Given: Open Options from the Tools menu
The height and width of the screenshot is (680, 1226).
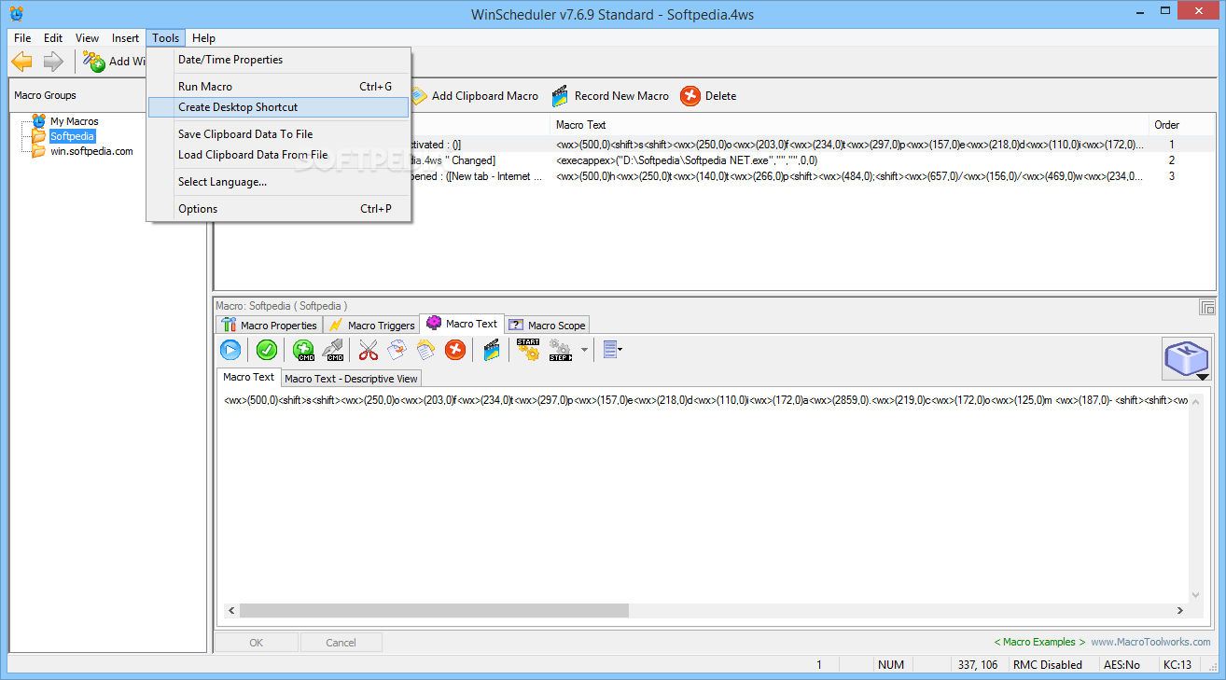Looking at the screenshot, I should [x=278, y=209].
